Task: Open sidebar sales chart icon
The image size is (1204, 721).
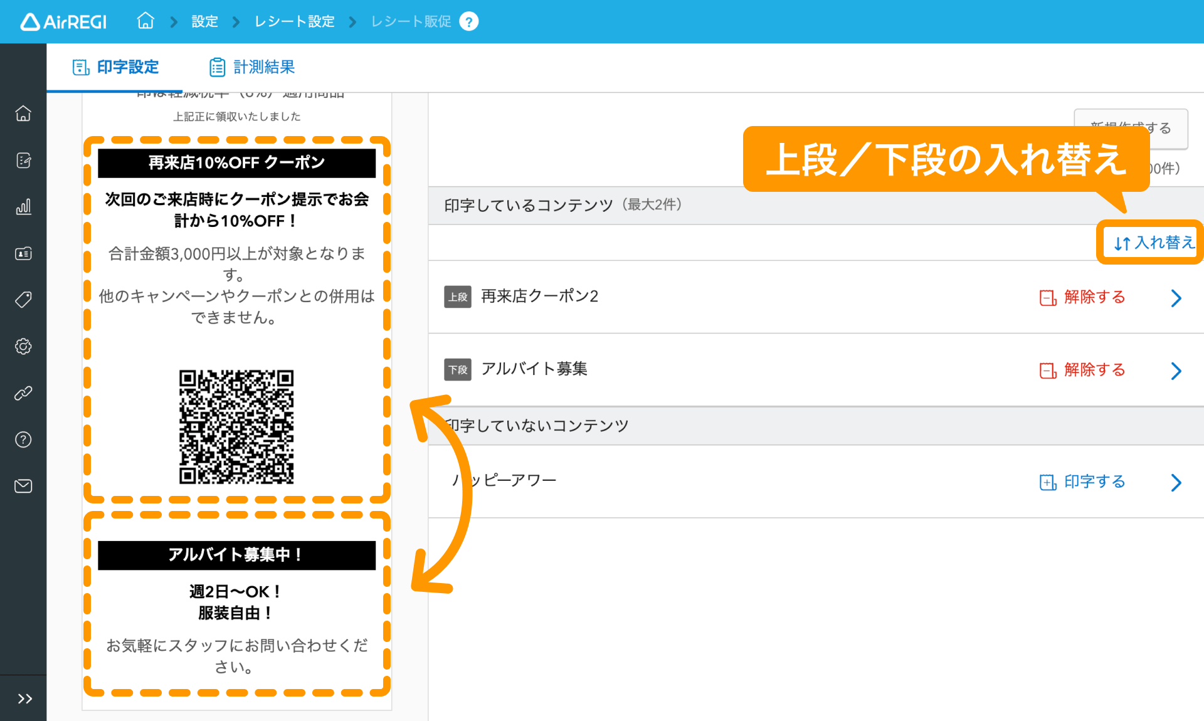Action: 23,207
